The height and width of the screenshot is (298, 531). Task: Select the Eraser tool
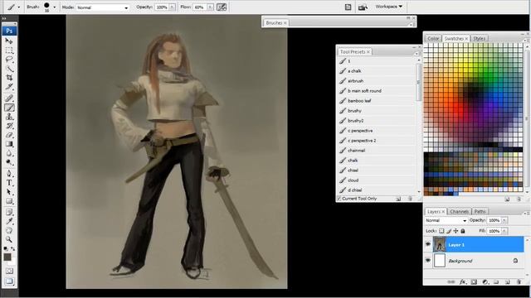click(9, 135)
